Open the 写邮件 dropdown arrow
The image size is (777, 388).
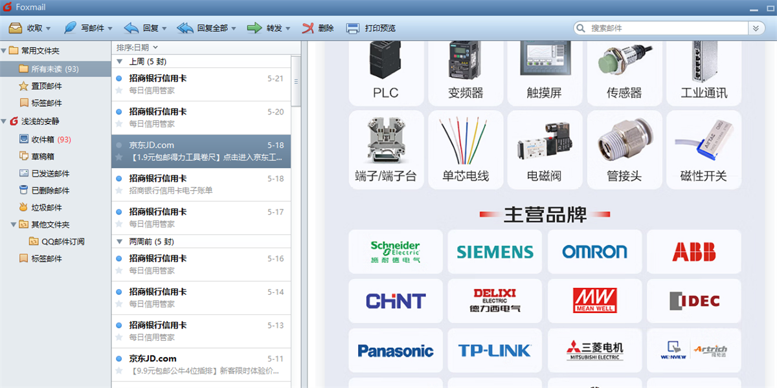[x=110, y=28]
